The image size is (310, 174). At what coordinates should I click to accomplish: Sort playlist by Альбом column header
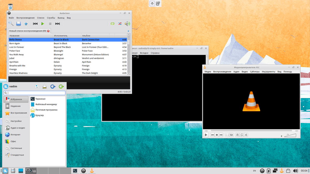click(95, 36)
